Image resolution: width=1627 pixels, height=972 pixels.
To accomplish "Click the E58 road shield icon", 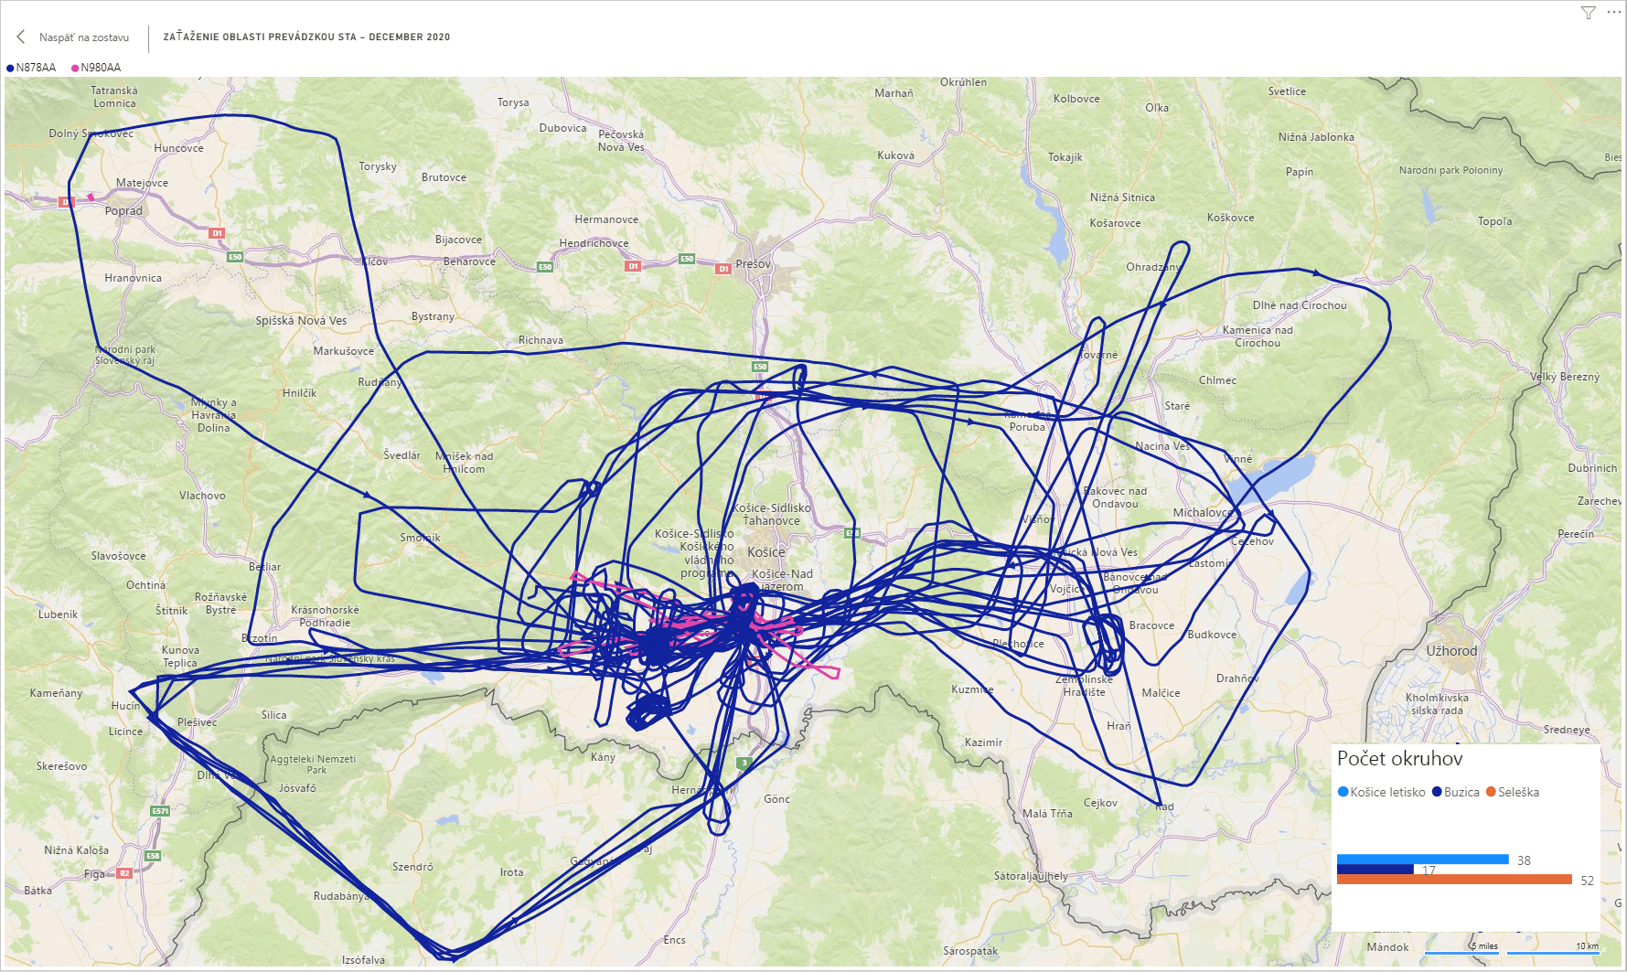I will click(153, 856).
